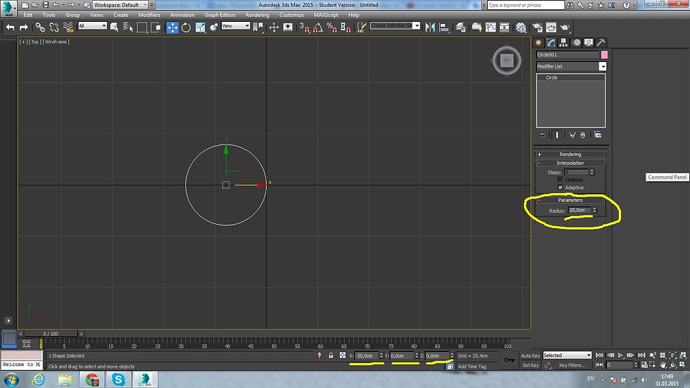Toggle Window/Crossing selection mode
The width and height of the screenshot is (690, 388).
[x=156, y=27]
